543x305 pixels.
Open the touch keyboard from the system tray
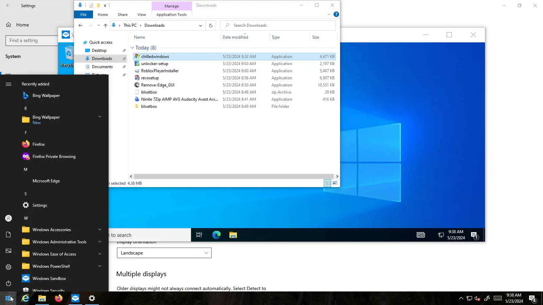[498, 298]
